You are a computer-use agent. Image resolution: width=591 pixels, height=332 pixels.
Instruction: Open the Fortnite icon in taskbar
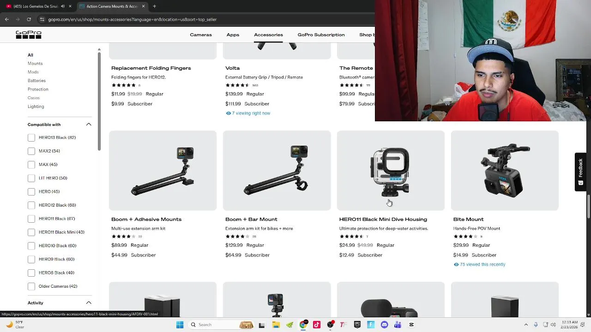tap(371, 325)
